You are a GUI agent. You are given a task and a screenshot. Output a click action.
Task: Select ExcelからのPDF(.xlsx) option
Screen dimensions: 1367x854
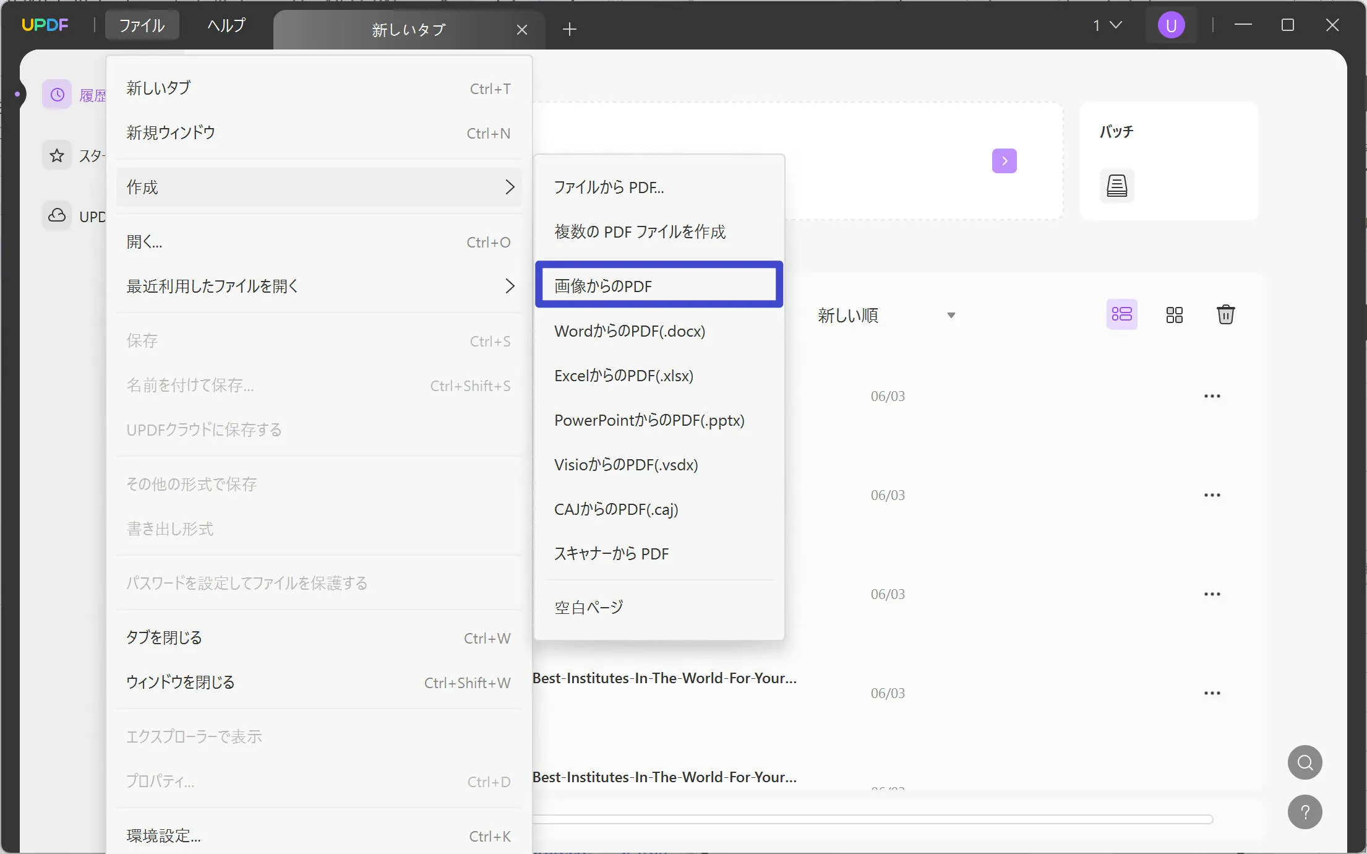coord(659,376)
